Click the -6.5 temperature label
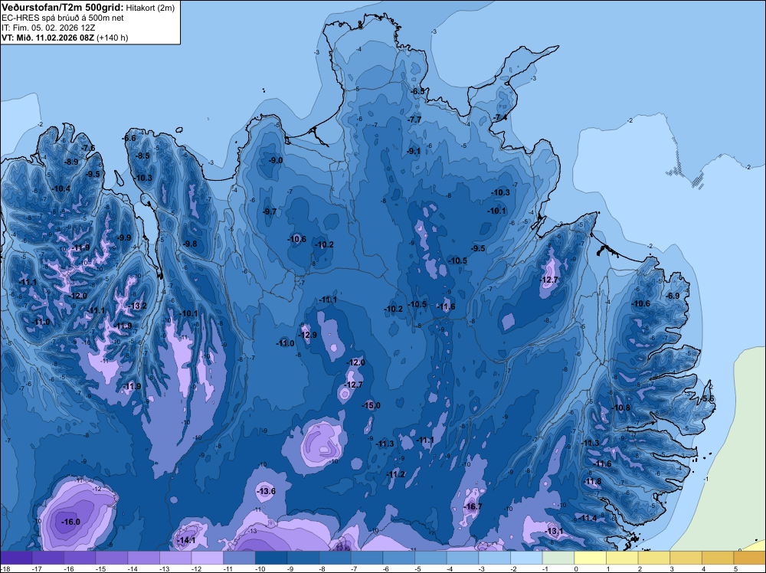 [417, 91]
